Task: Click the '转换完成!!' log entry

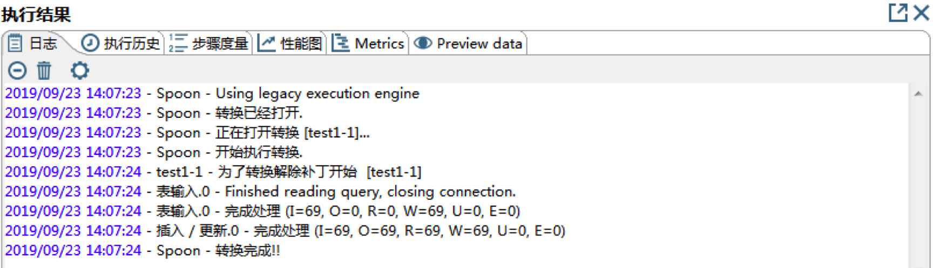Action: [247, 251]
